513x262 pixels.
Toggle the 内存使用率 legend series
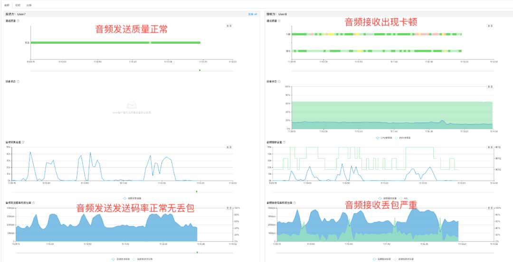pos(403,138)
